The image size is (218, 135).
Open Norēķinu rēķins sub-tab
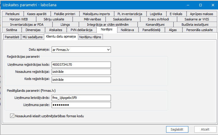90,37
